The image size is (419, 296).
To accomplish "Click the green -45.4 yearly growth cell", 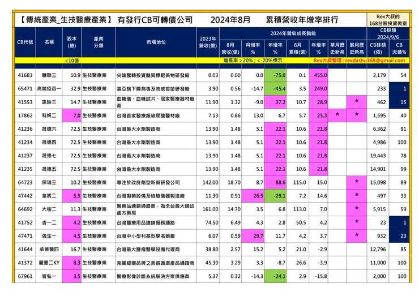I will point(275,89).
